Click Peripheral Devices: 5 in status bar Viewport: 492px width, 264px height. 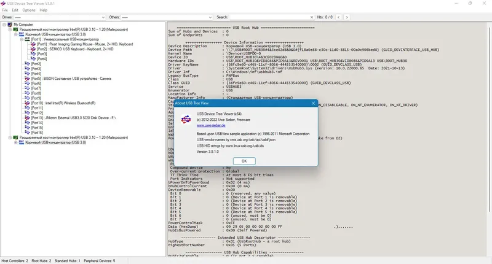(100, 261)
